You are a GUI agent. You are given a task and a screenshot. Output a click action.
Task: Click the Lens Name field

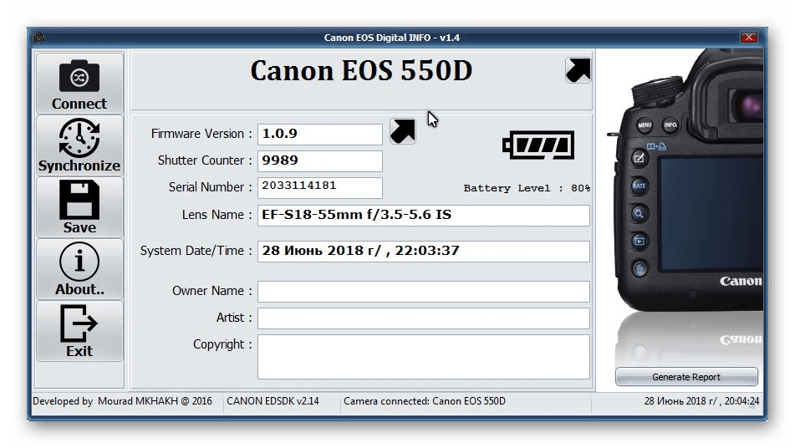pos(423,215)
